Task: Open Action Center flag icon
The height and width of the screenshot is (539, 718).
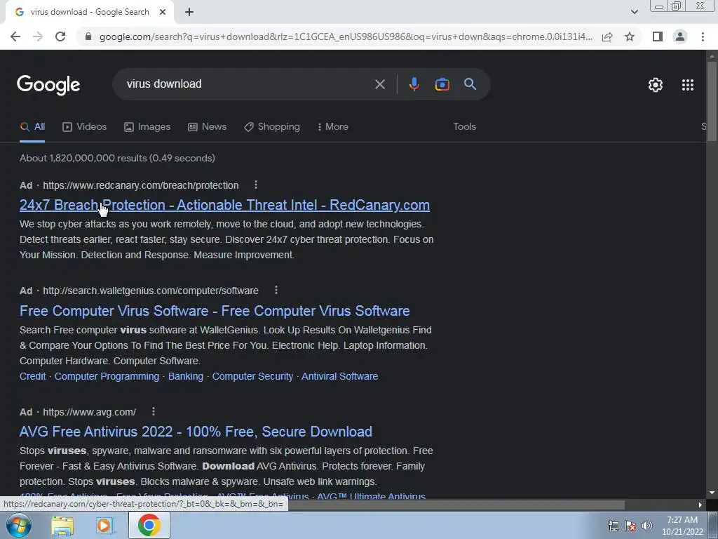Action: (630, 525)
